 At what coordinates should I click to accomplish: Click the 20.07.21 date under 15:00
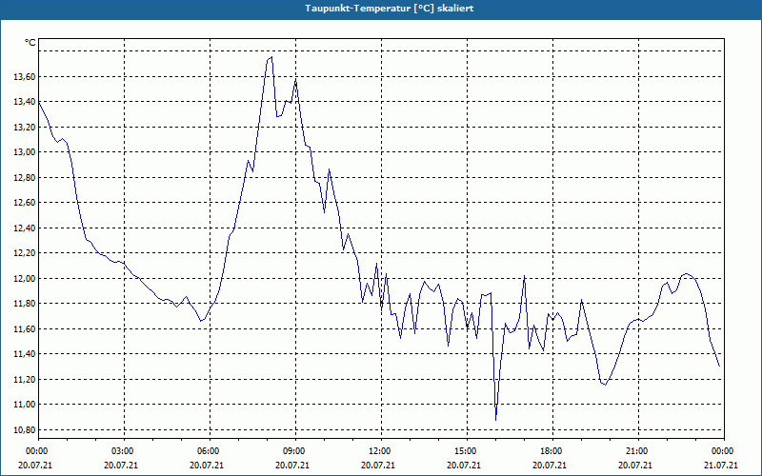pos(464,465)
